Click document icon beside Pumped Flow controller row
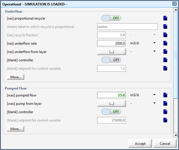Screen dimensions: 179x150 coord(165,112)
